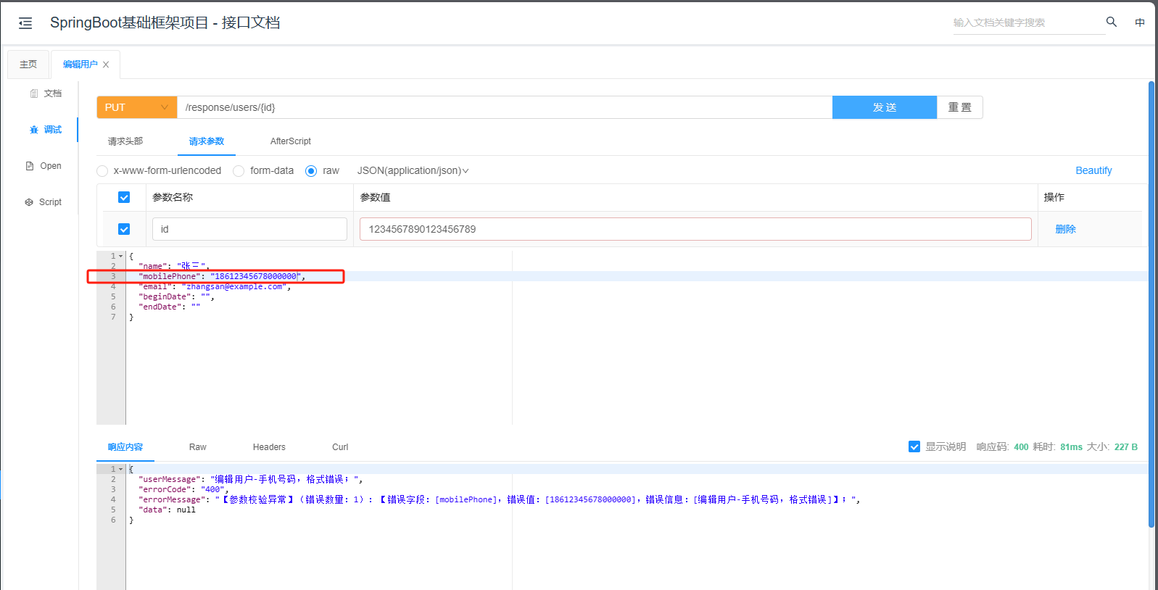
Task: Collapse the sidebar menu hamburger icon
Action: coord(25,23)
